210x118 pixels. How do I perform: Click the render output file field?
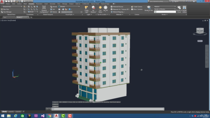[165, 12]
